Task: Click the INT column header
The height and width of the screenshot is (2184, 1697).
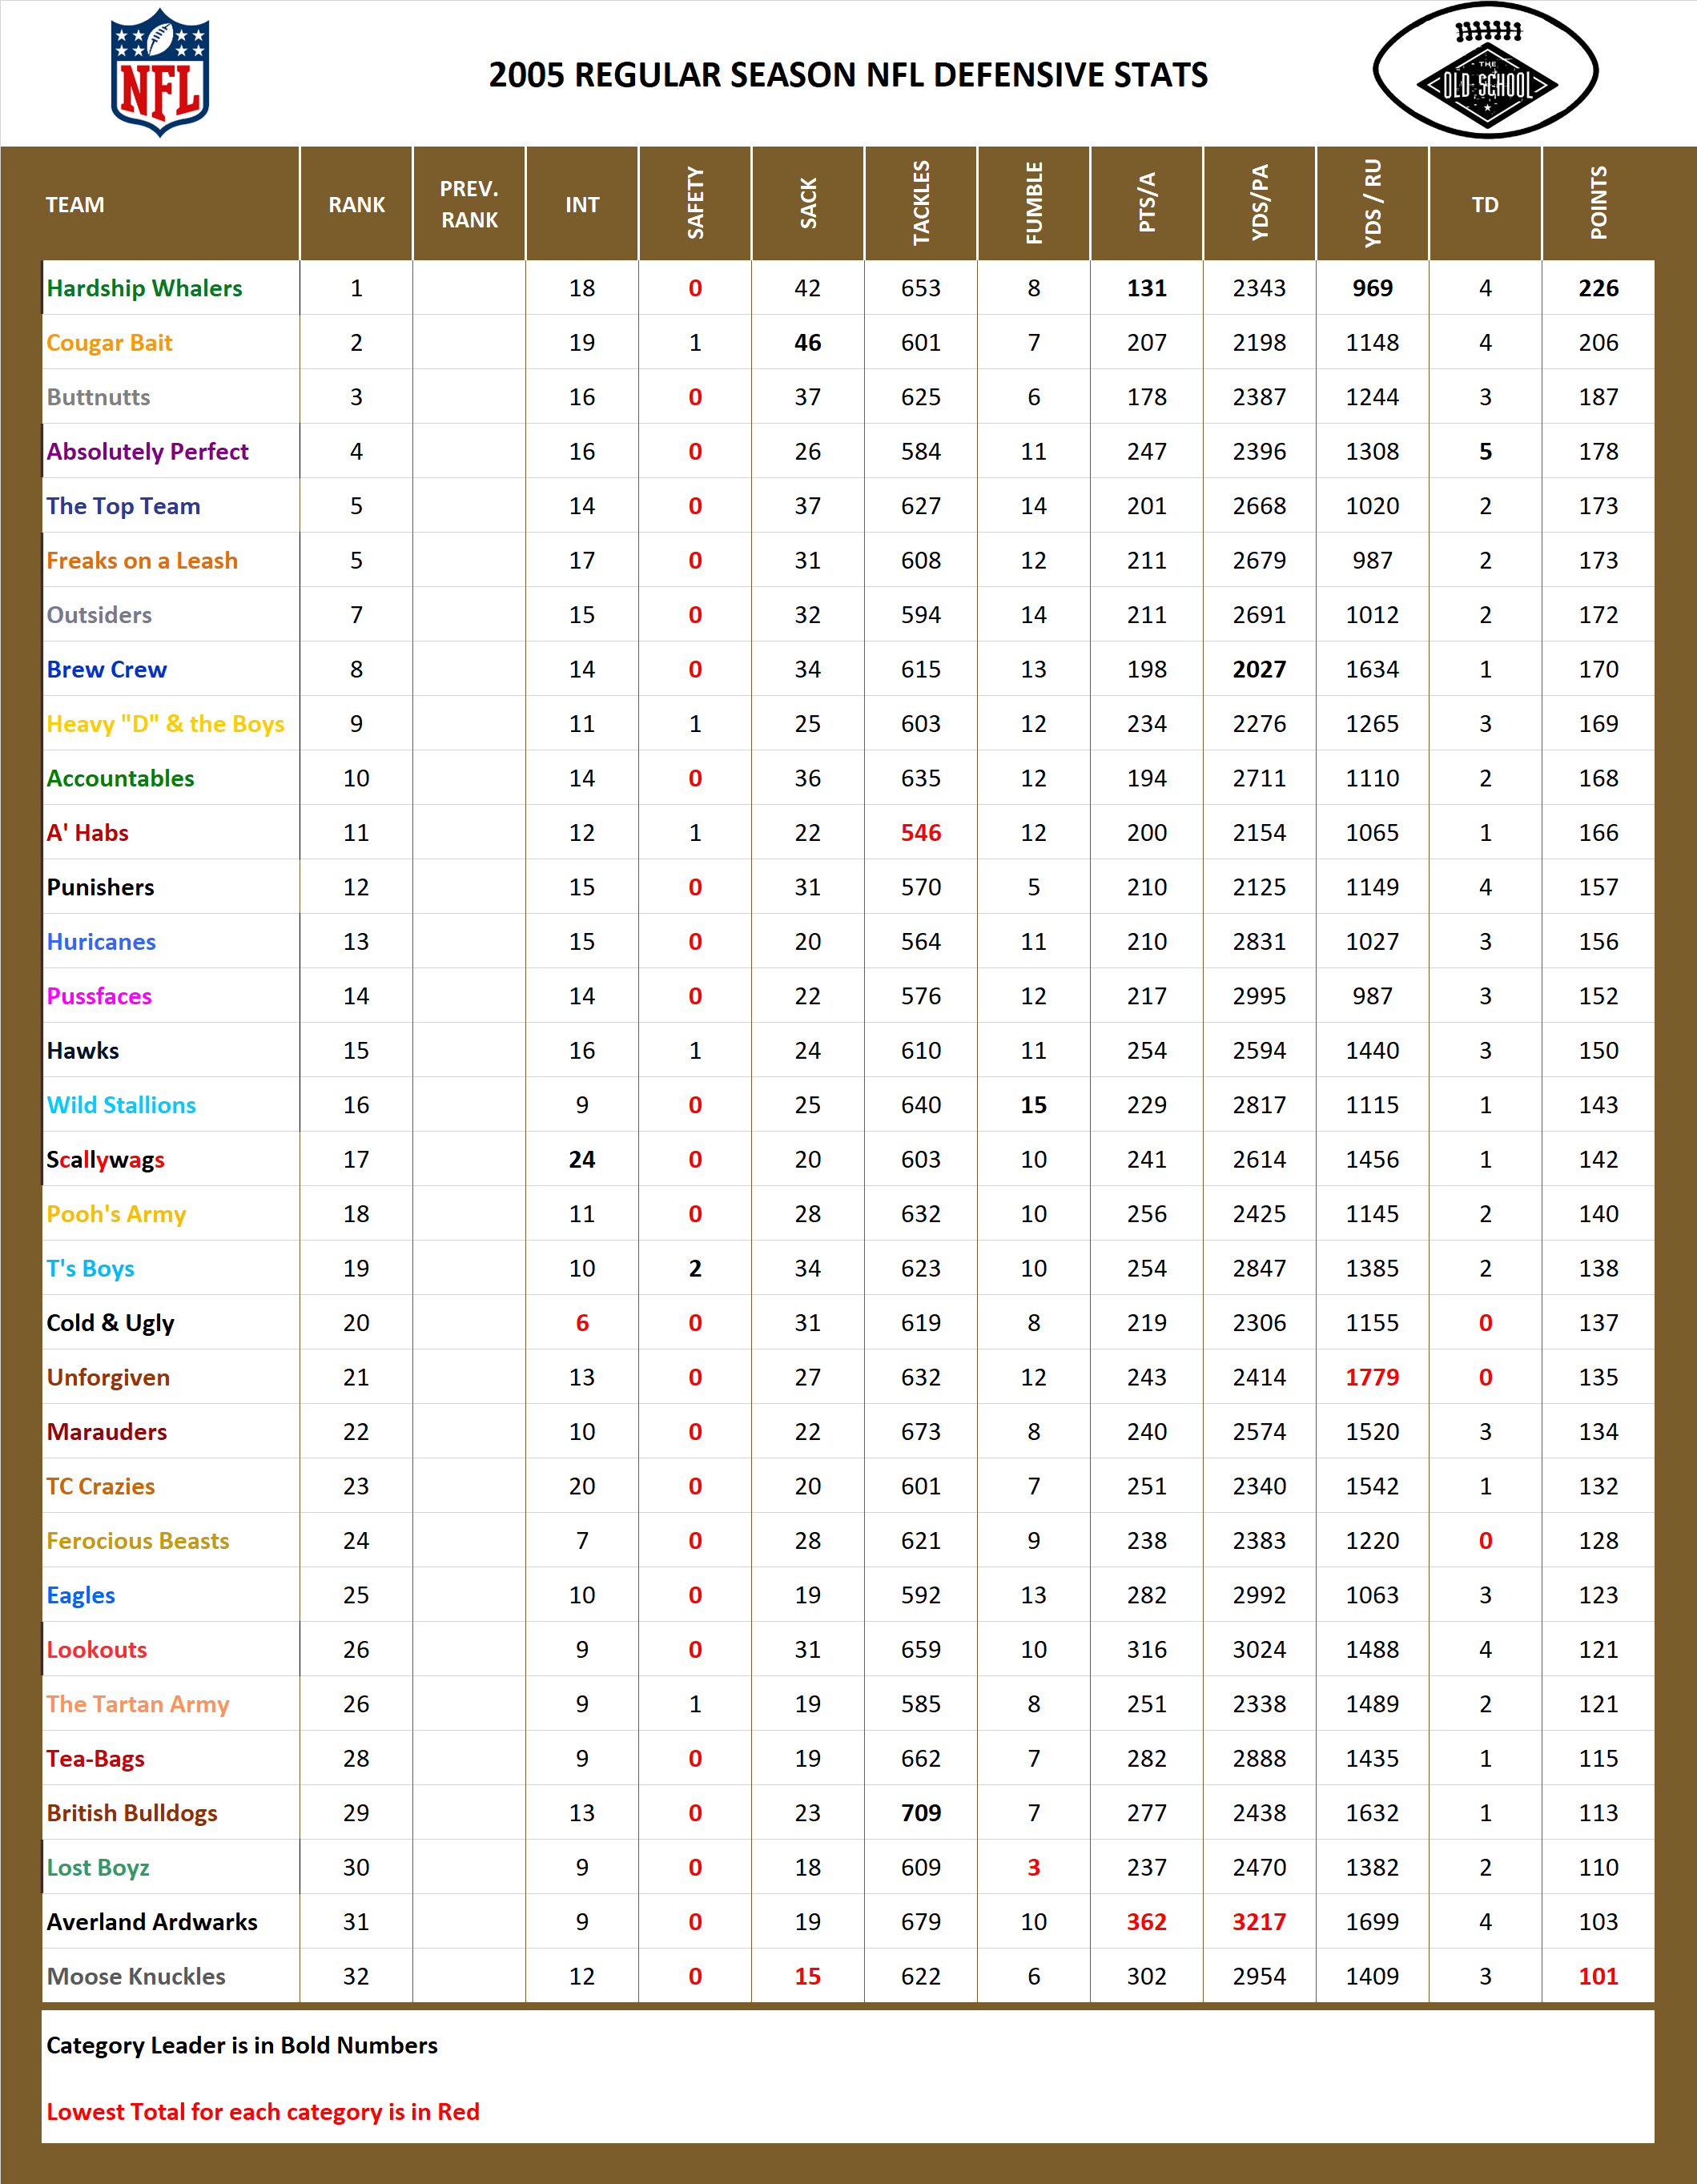Action: (x=583, y=204)
